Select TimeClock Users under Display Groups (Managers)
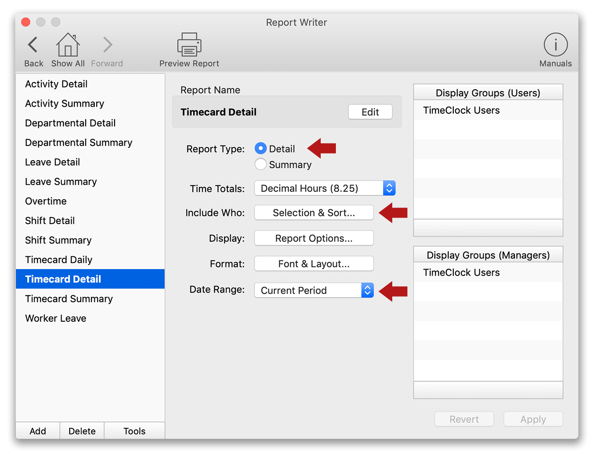 pos(462,272)
